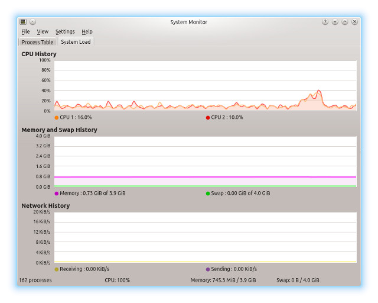Click the title bar help question mark
Image resolution: width=378 pixels, height=303 pixels.
coord(325,22)
